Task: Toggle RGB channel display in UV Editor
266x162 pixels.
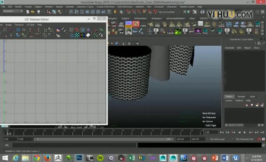Action: tap(82, 35)
